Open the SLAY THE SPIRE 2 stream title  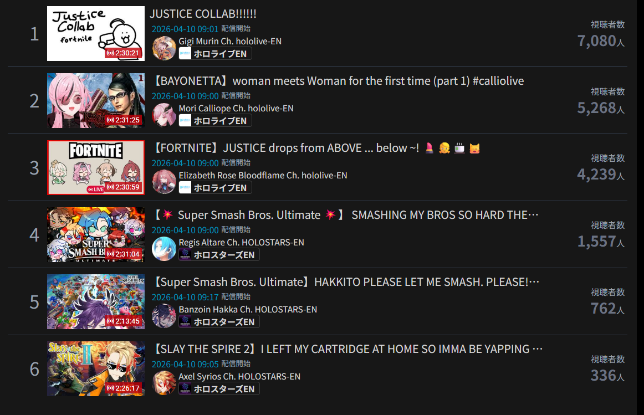(347, 349)
